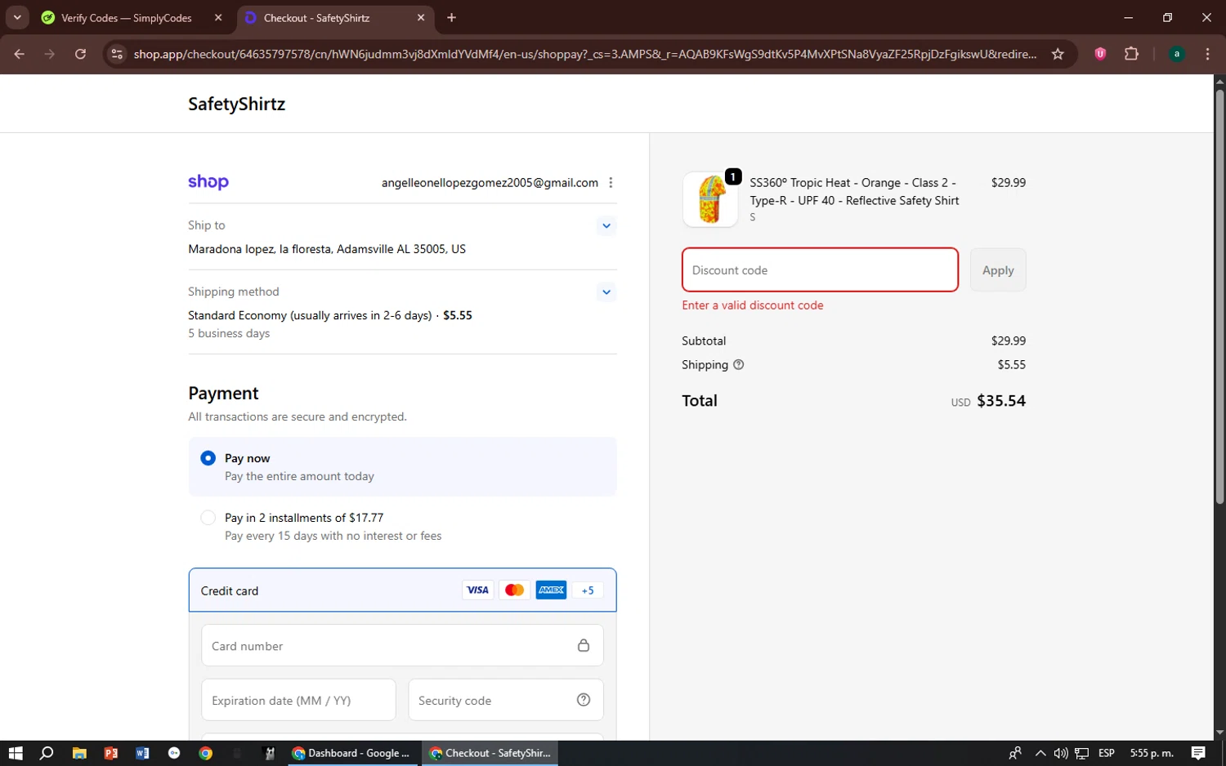Open the network status tray icon
The width and height of the screenshot is (1226, 766).
[1081, 753]
